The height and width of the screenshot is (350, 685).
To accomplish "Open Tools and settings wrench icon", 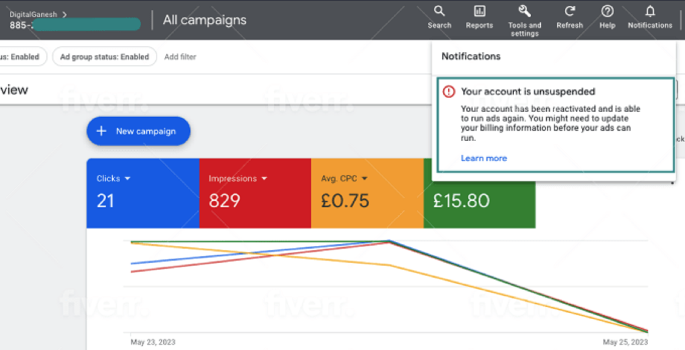I will [524, 11].
